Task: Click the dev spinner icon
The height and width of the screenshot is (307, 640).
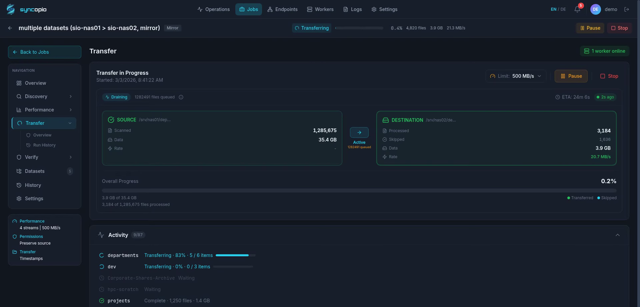Action: point(102,267)
